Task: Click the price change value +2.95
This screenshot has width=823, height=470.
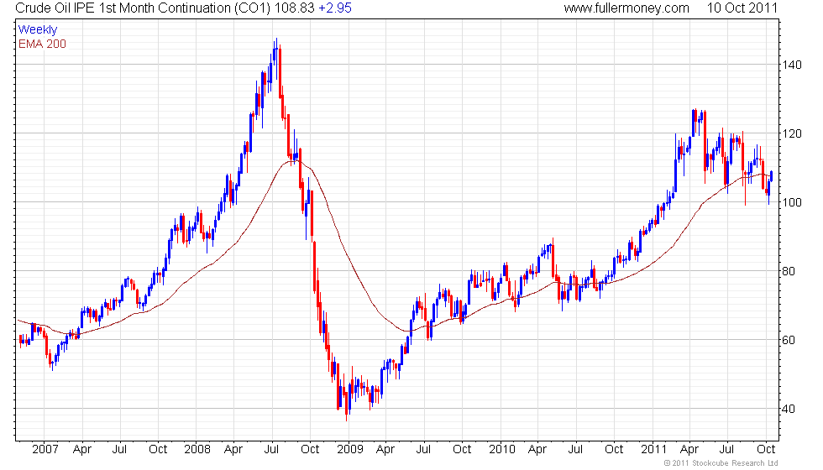Action: pyautogui.click(x=335, y=8)
